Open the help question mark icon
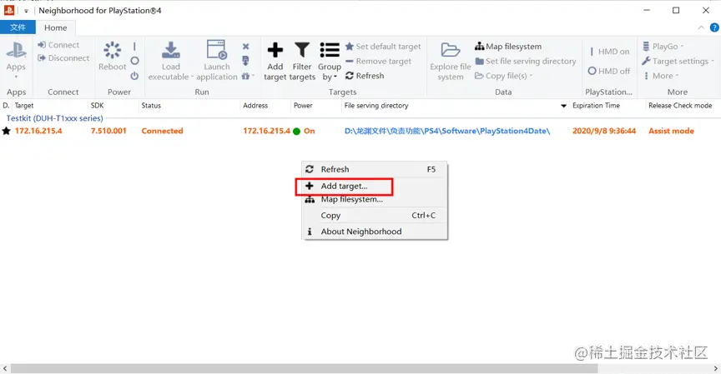Image resolution: width=721 pixels, height=374 pixels. (x=714, y=27)
